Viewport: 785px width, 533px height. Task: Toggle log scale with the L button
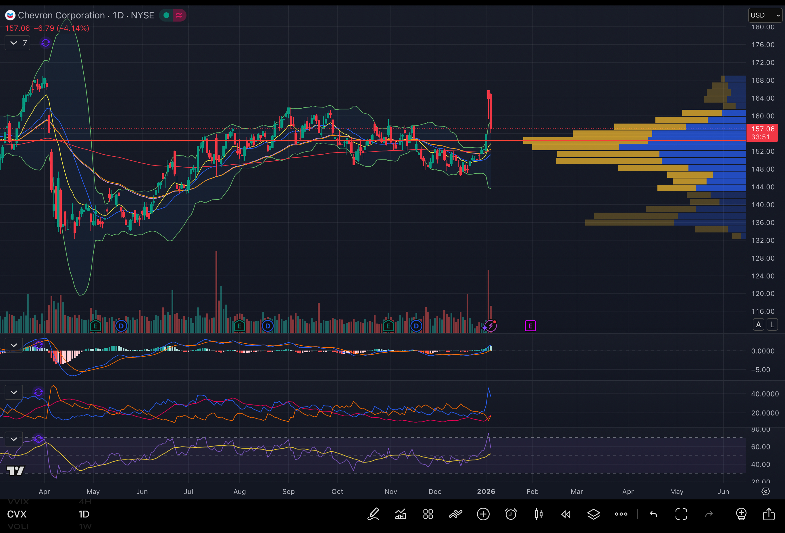point(772,325)
